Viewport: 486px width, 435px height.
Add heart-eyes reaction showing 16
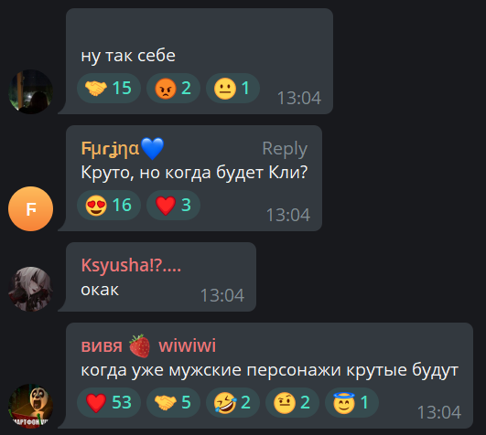coord(109,205)
